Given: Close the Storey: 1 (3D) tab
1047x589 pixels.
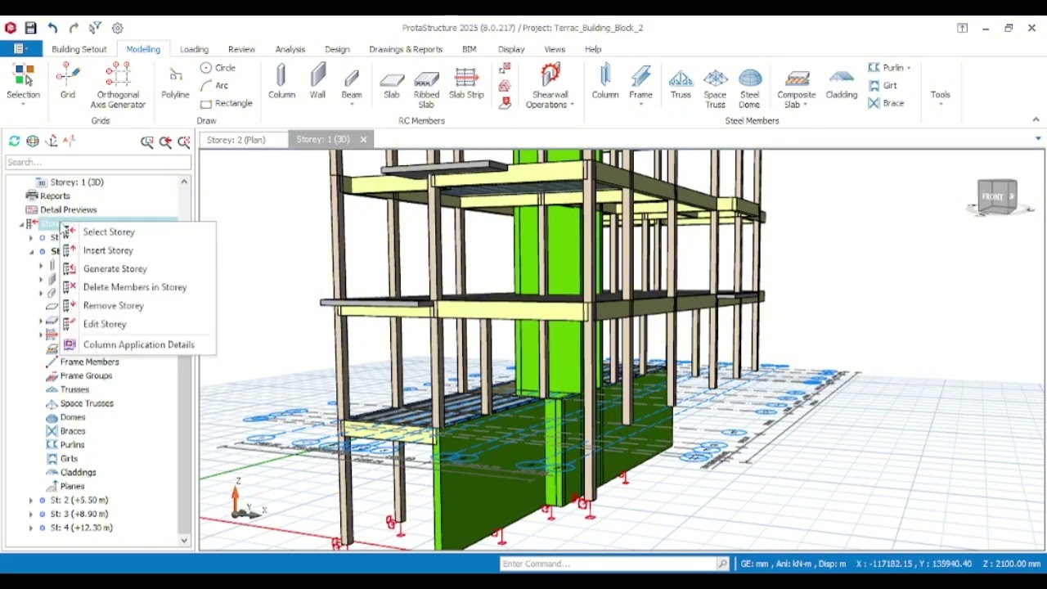Looking at the screenshot, I should (x=363, y=140).
